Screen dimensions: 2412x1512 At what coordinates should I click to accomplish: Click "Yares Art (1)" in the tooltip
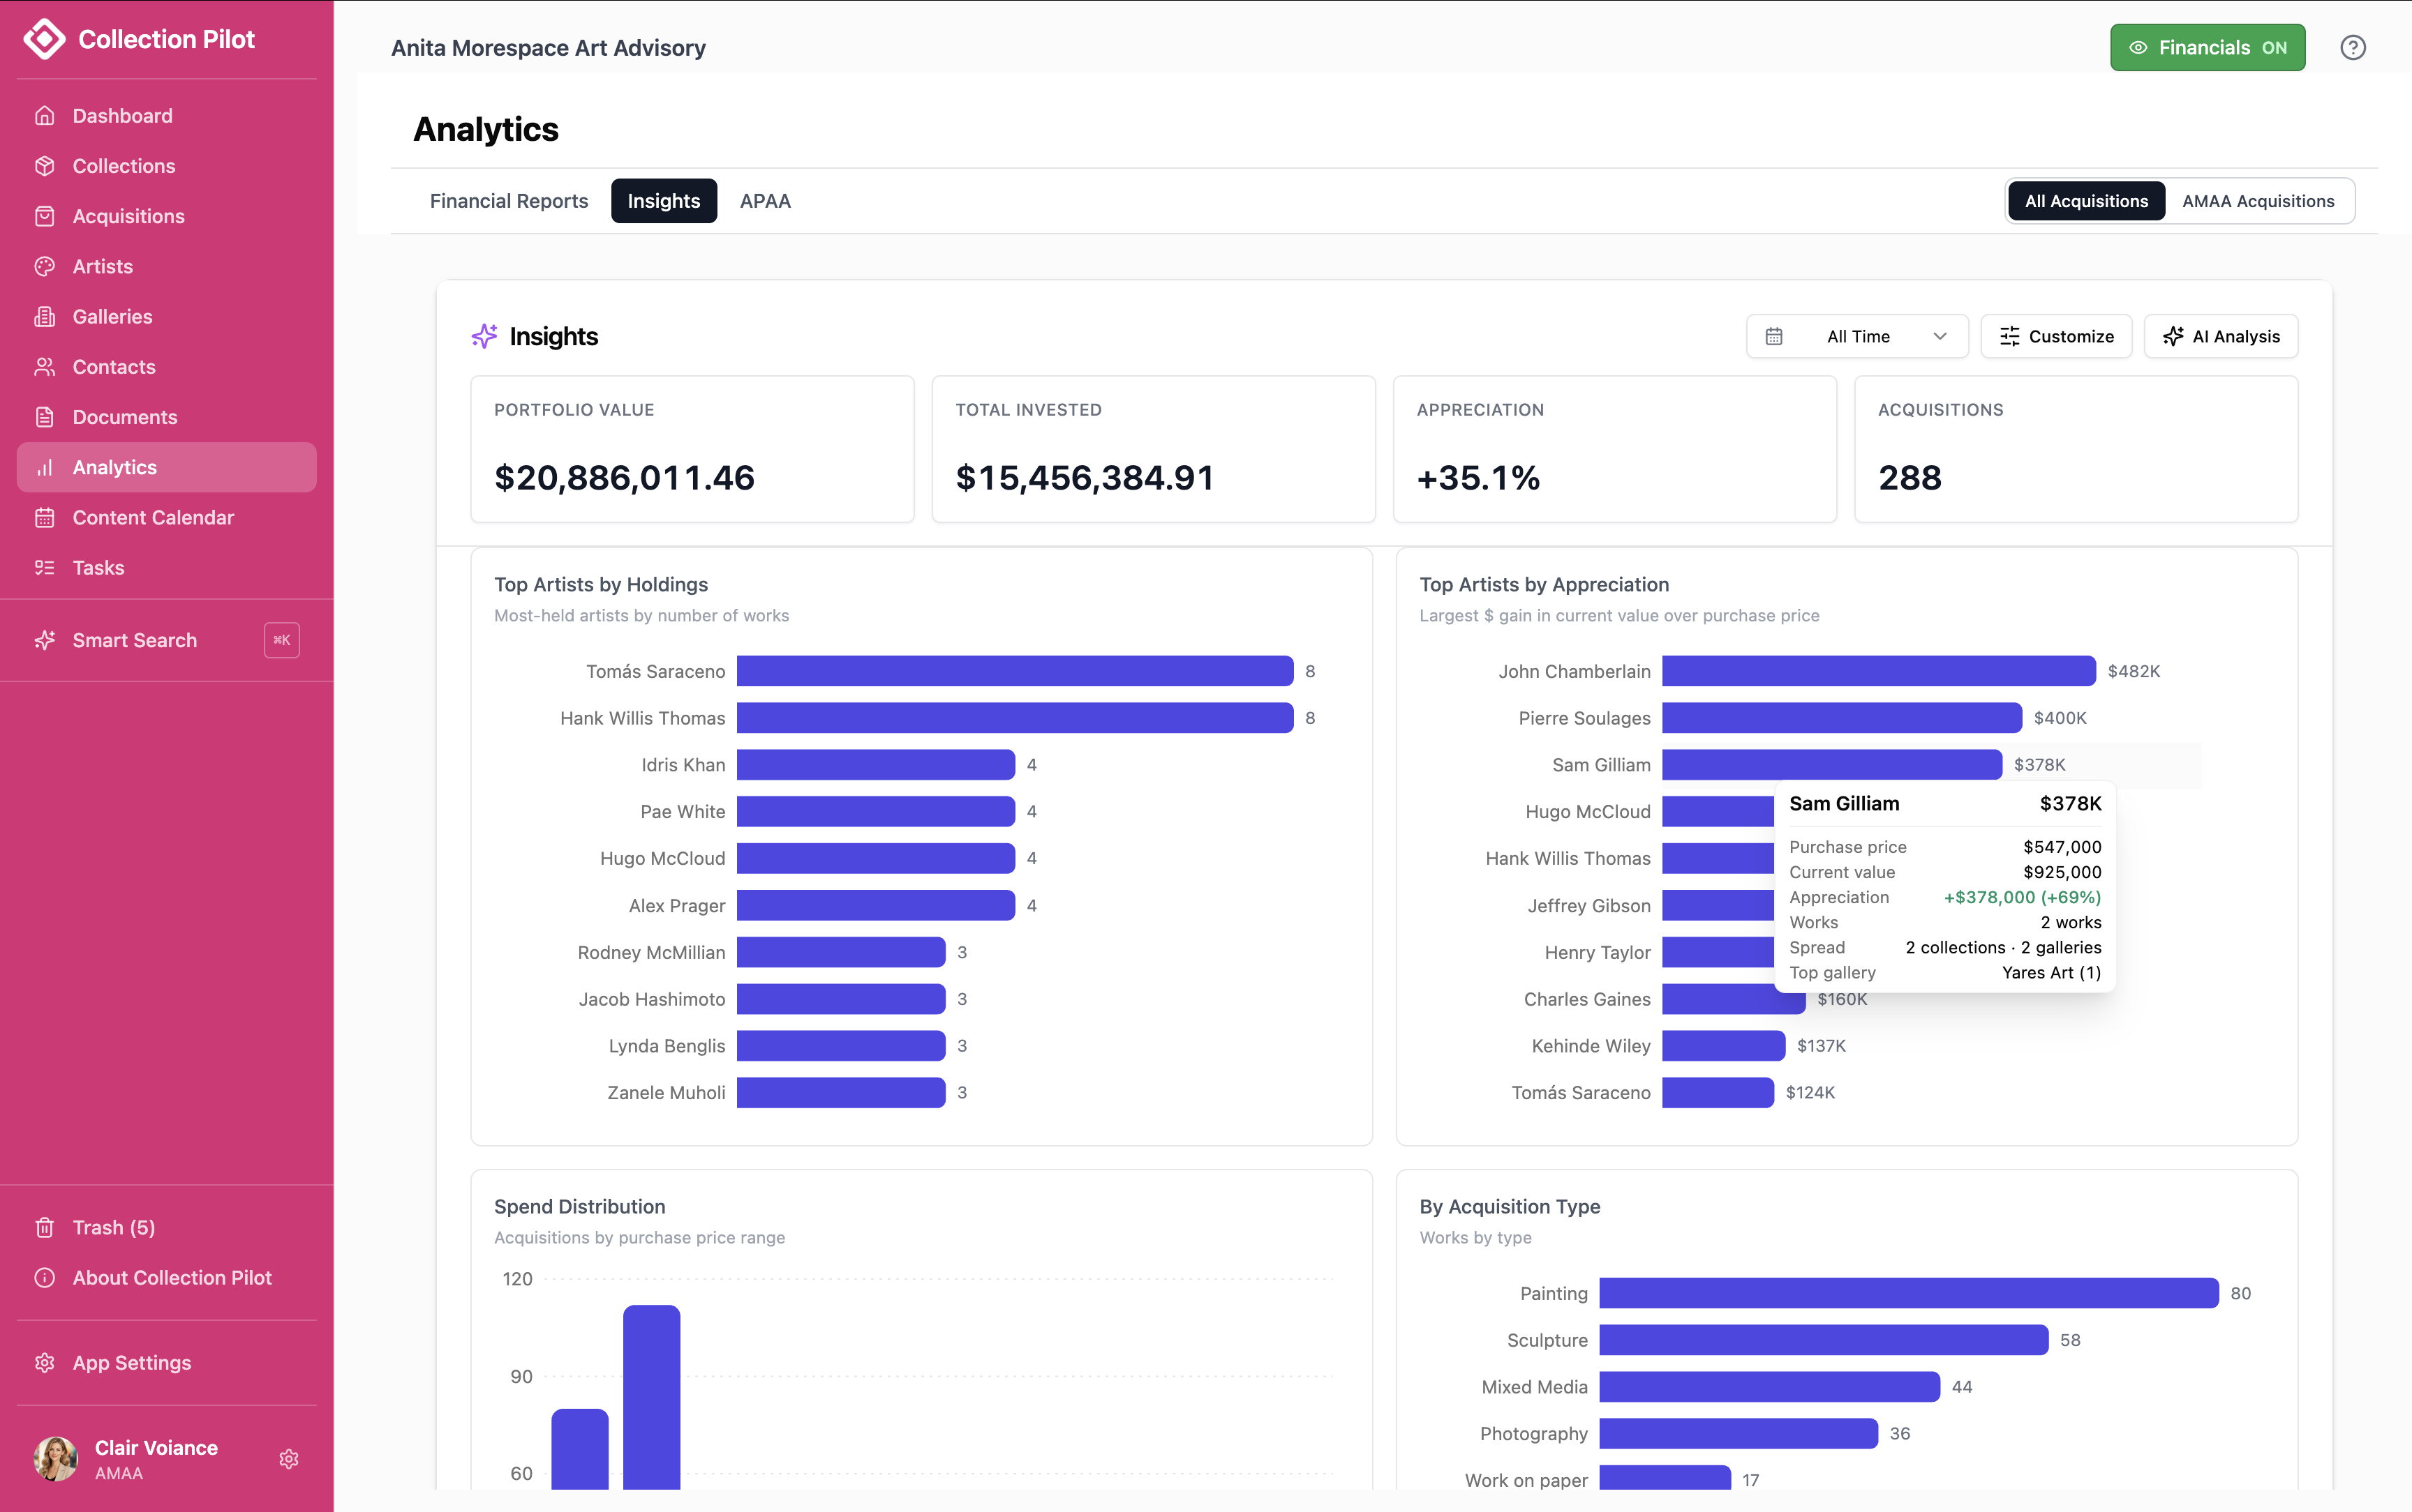tap(2051, 972)
